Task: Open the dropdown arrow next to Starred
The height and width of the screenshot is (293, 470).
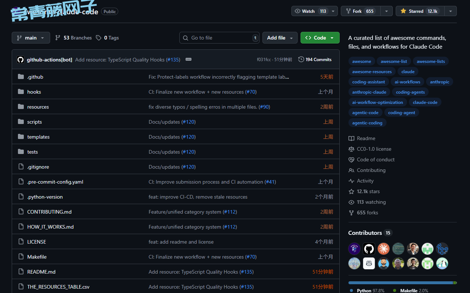Action: click(x=451, y=11)
